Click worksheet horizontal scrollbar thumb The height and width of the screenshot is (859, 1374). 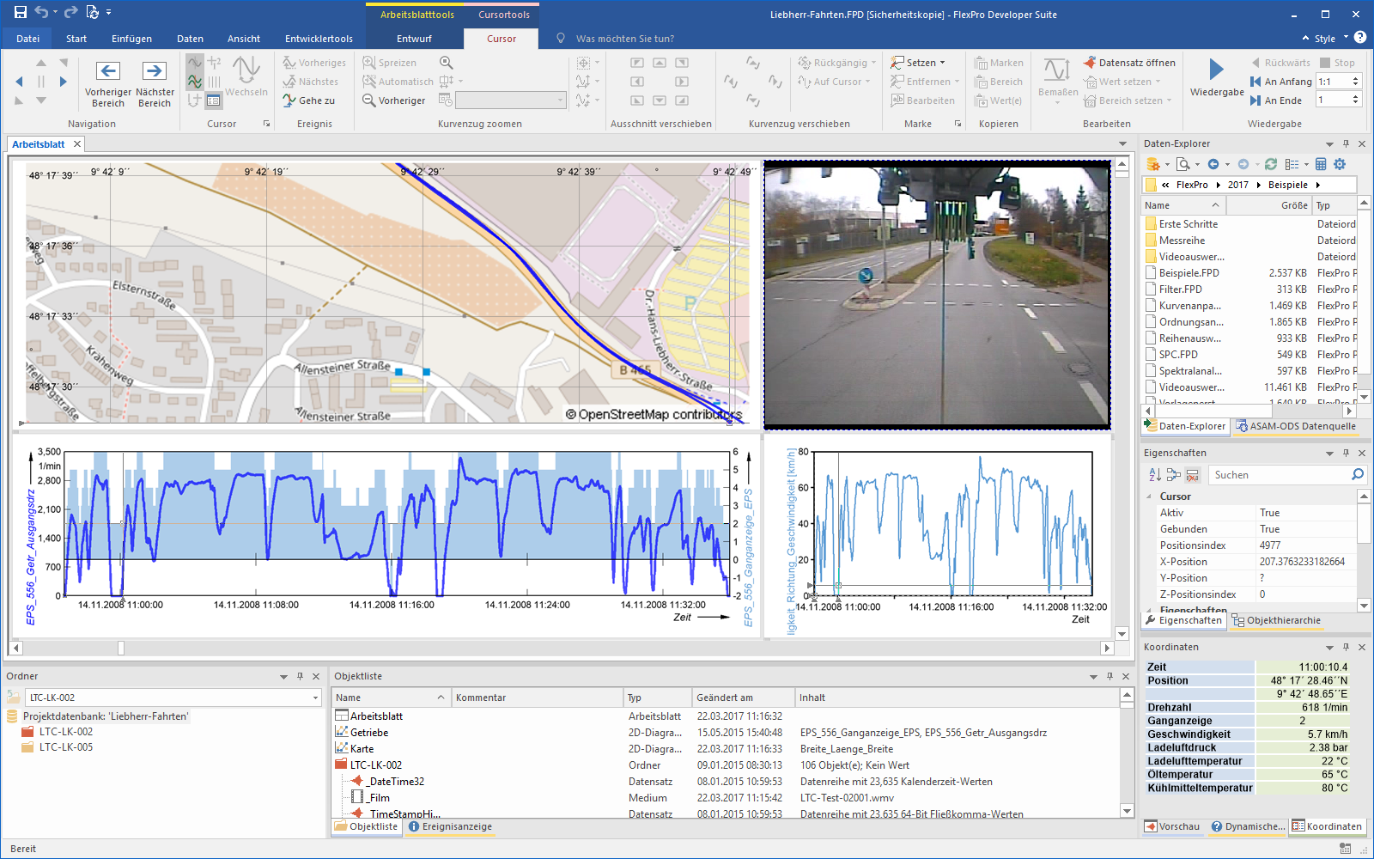point(121,648)
